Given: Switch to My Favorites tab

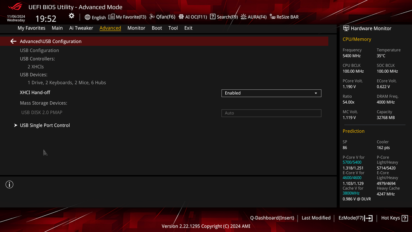Looking at the screenshot, I should click(31, 28).
